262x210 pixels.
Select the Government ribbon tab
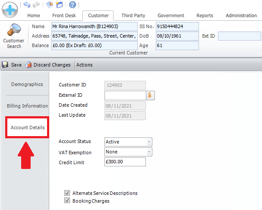coord(171,16)
